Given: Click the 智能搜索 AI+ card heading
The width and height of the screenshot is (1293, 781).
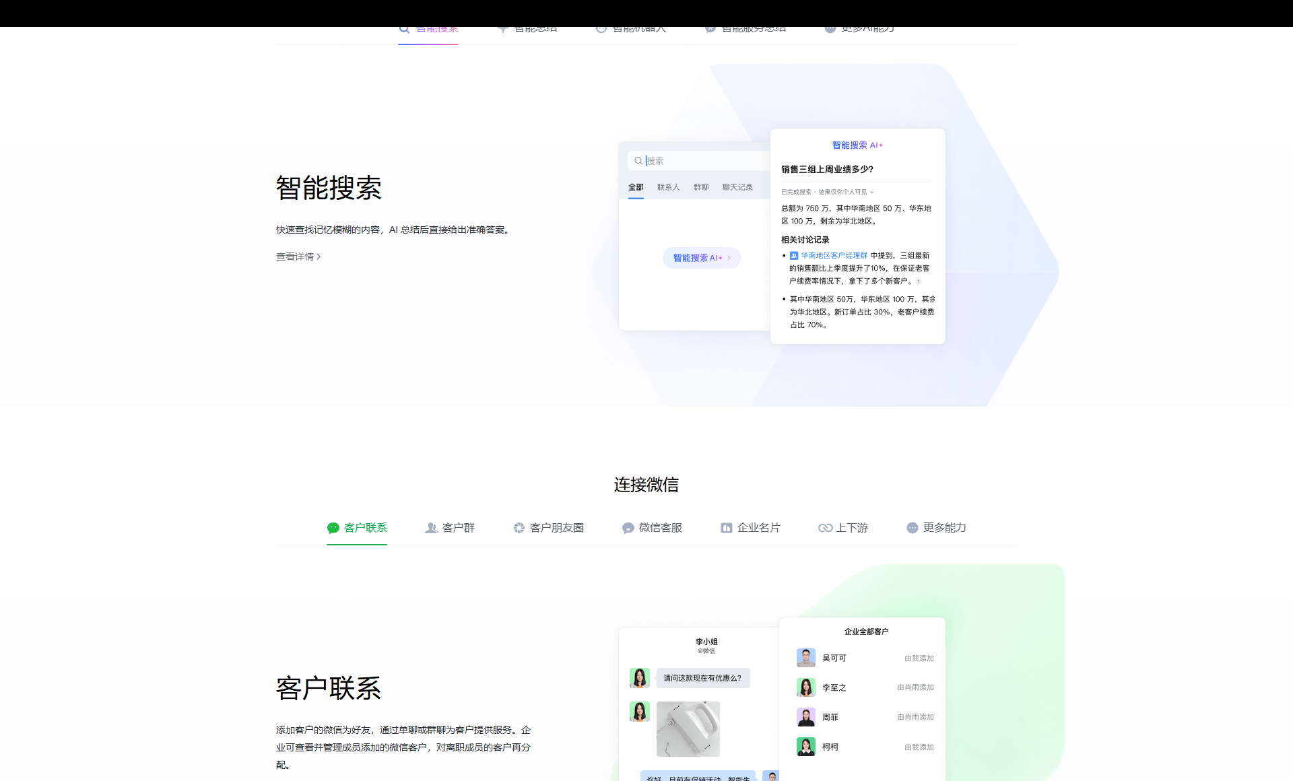Looking at the screenshot, I should [x=857, y=145].
